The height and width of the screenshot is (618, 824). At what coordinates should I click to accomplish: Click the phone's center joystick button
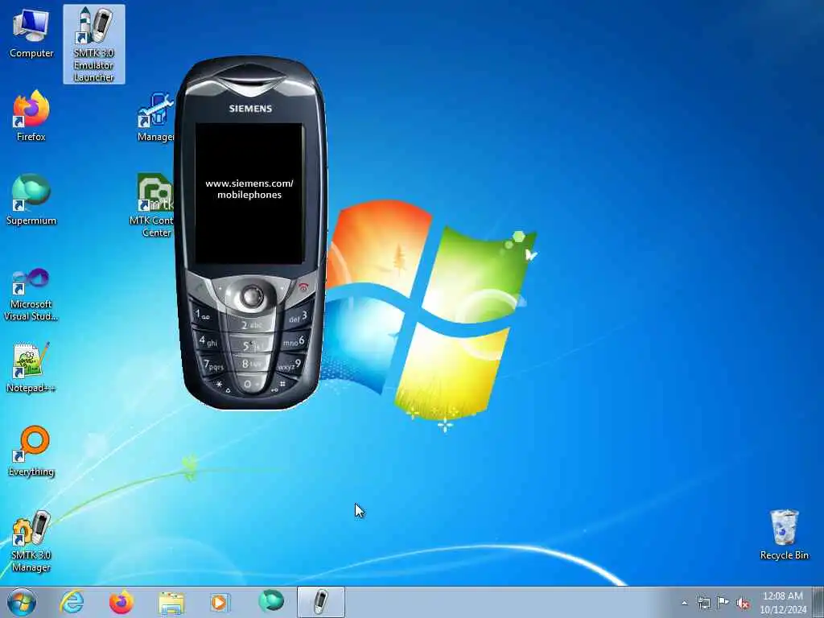pos(252,296)
